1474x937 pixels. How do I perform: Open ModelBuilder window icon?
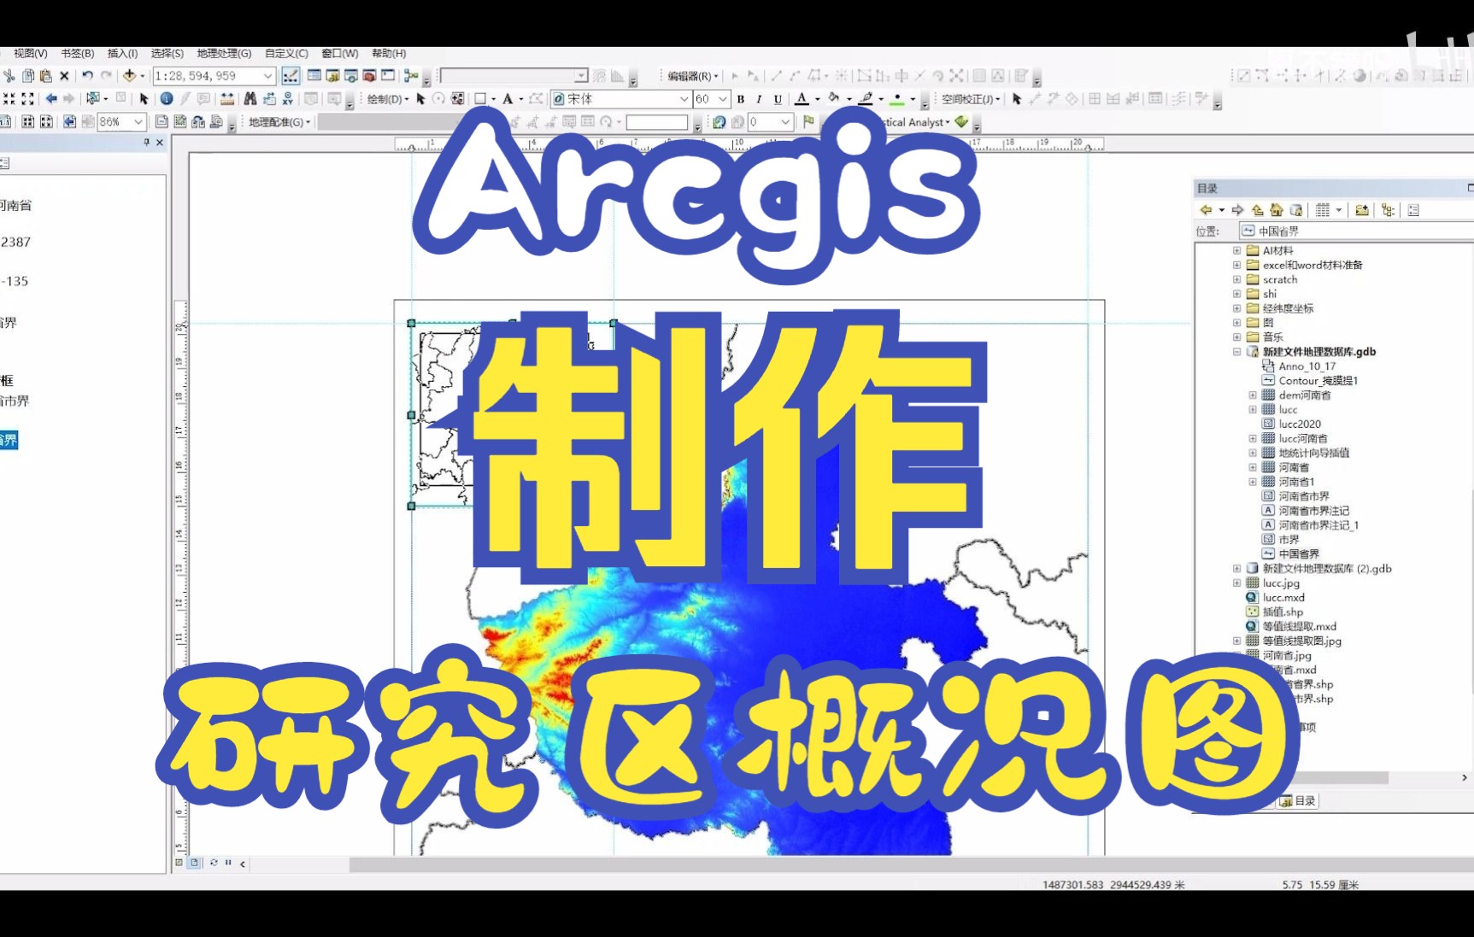pos(411,76)
